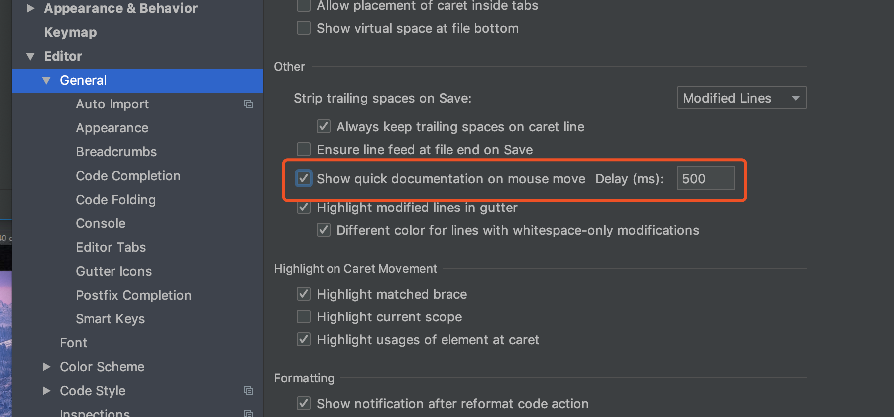Uncheck Always keep trailing spaces on caret line

324,127
